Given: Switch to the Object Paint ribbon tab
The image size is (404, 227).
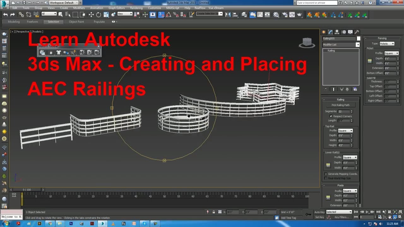Looking at the screenshot, I should coord(76,22).
